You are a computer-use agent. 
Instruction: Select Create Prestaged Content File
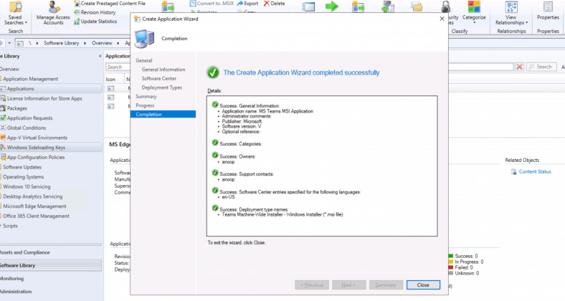(110, 4)
